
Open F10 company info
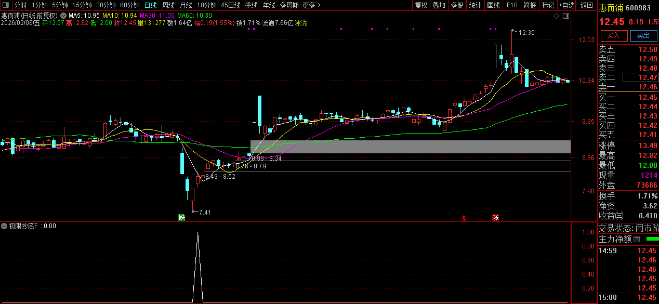(x=512, y=5)
